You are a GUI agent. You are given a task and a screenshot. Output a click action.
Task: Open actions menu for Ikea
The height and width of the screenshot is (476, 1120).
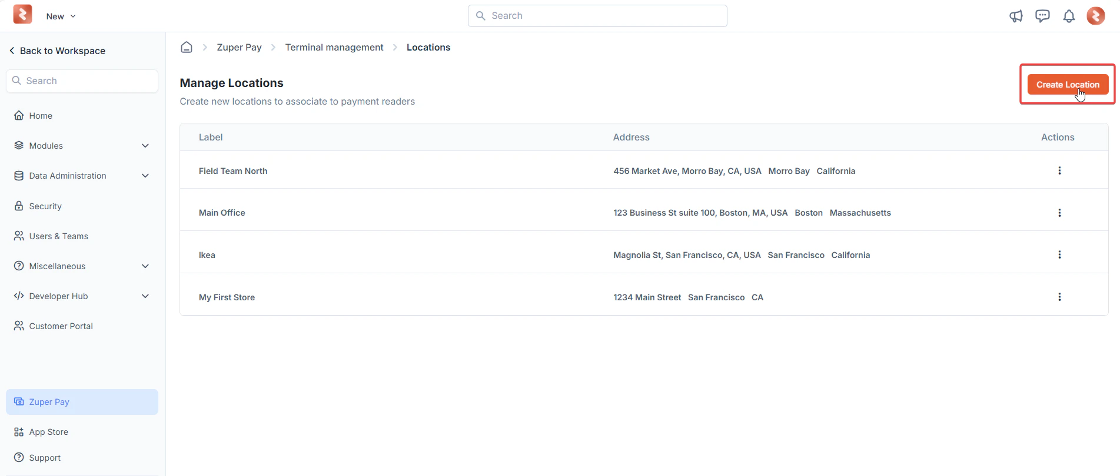[1059, 254]
